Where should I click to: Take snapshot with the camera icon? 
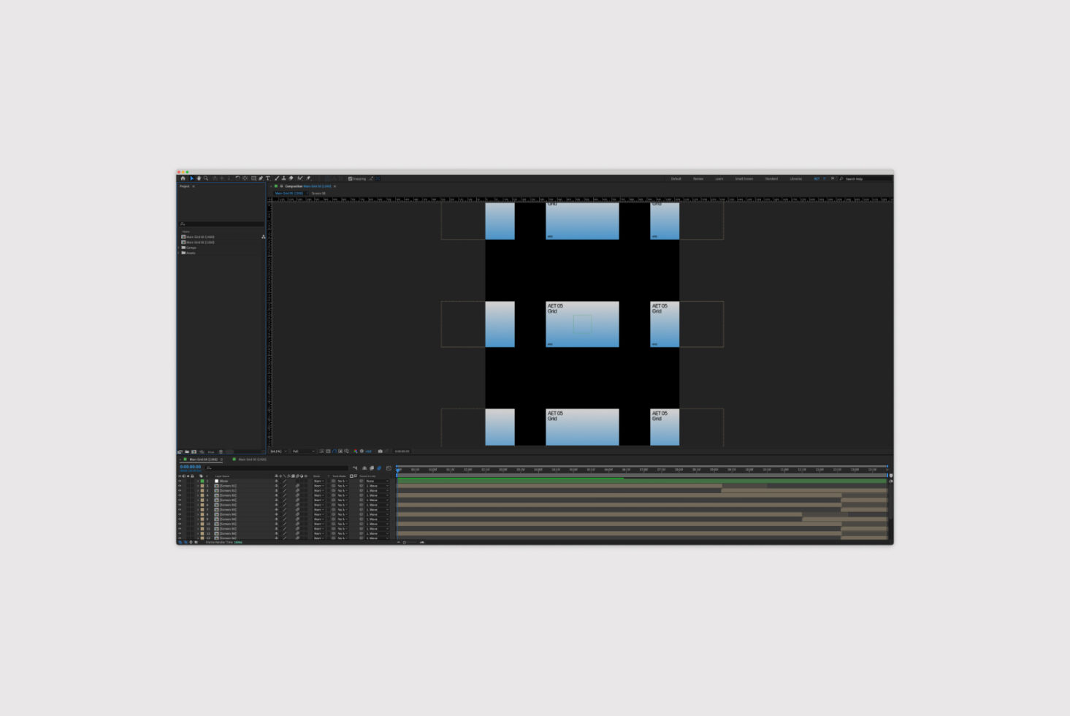[x=381, y=452]
